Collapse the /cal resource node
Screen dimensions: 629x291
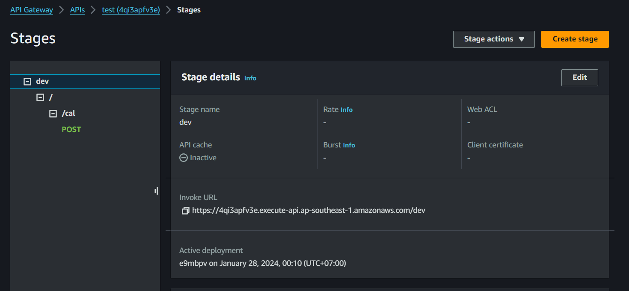click(53, 114)
